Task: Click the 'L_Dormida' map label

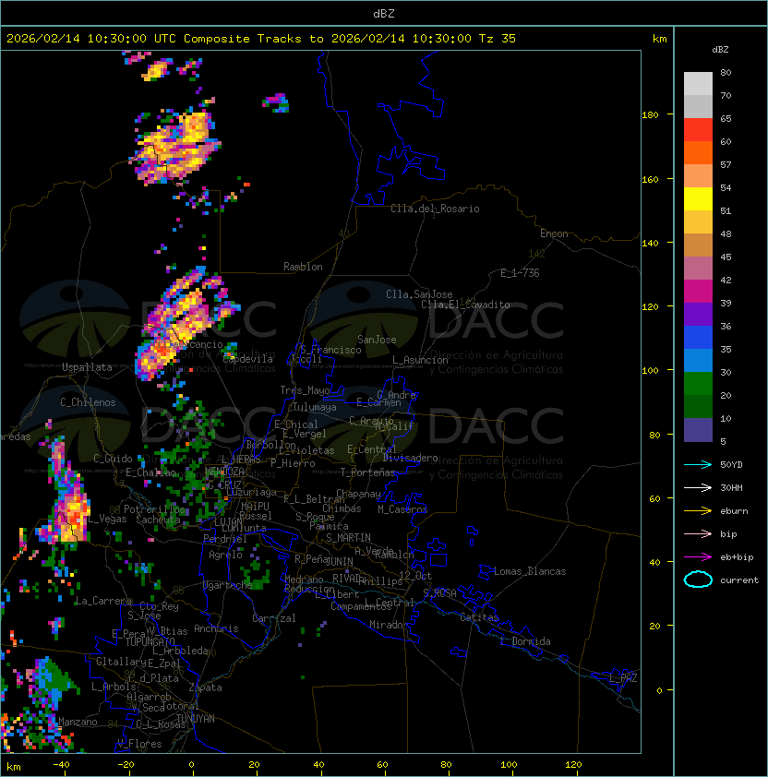Action: pos(525,641)
